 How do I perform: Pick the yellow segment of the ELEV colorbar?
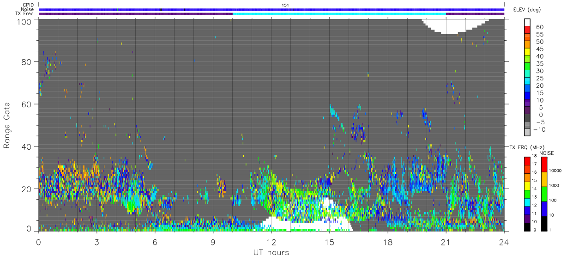527,52
